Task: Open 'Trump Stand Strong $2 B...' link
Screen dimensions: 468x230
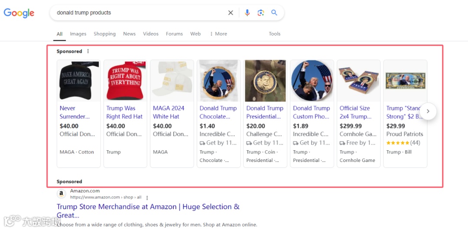Action: pyautogui.click(x=403, y=113)
